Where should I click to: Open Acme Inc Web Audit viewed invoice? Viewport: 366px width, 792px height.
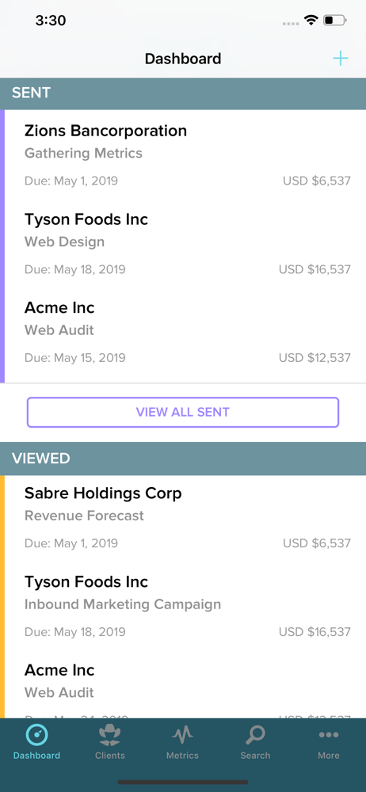[185, 684]
